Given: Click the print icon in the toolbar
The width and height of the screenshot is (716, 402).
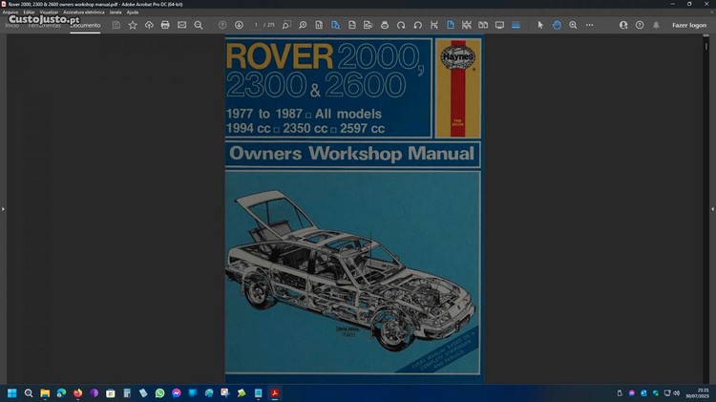Looking at the screenshot, I should click(x=165, y=25).
